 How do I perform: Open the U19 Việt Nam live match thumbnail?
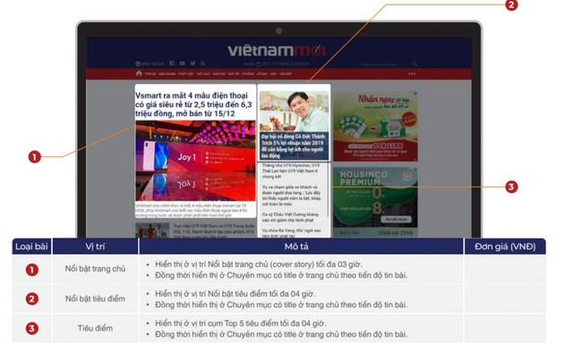click(x=152, y=230)
